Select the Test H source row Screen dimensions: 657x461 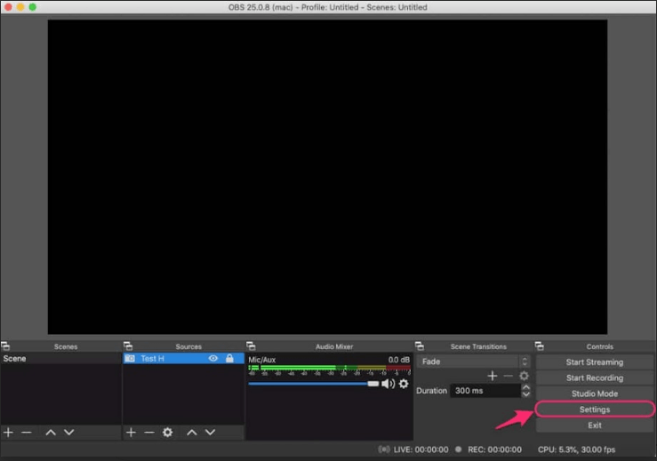point(183,359)
